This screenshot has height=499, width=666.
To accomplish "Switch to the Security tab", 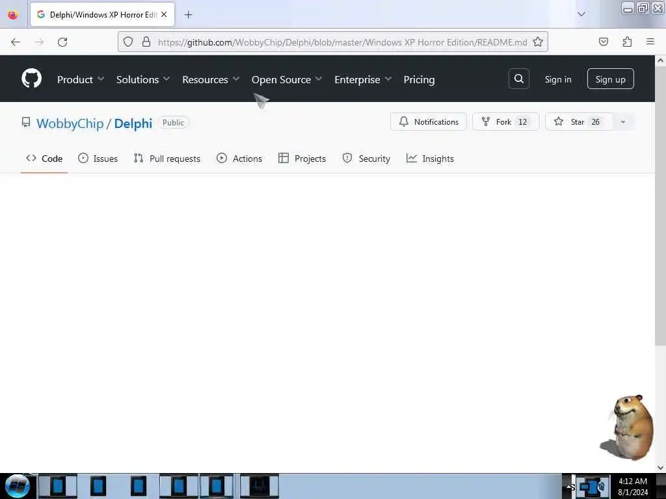I will pyautogui.click(x=366, y=159).
